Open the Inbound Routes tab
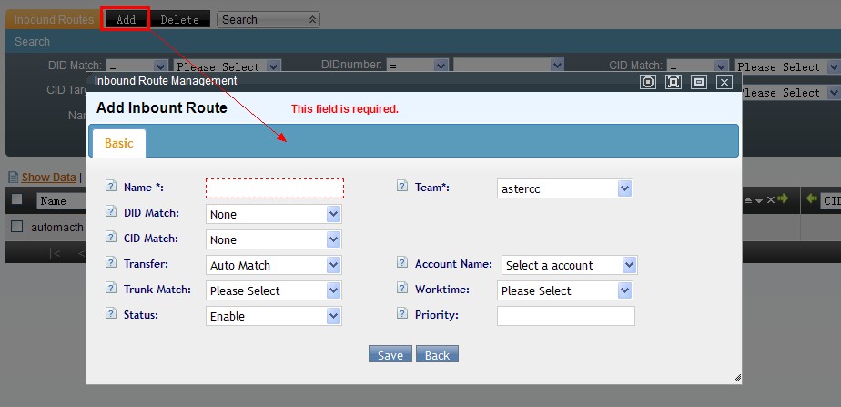Viewport: 841px width, 407px height. [53, 19]
